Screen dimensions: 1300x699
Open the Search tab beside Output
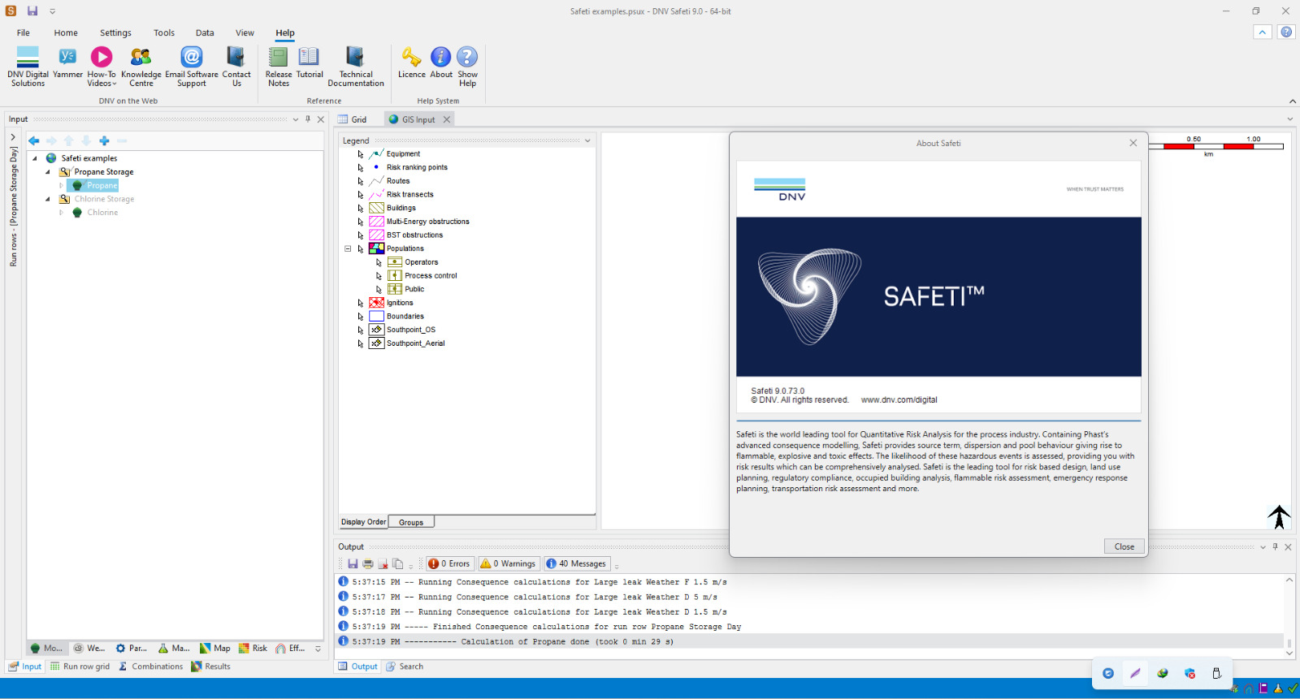tap(404, 667)
